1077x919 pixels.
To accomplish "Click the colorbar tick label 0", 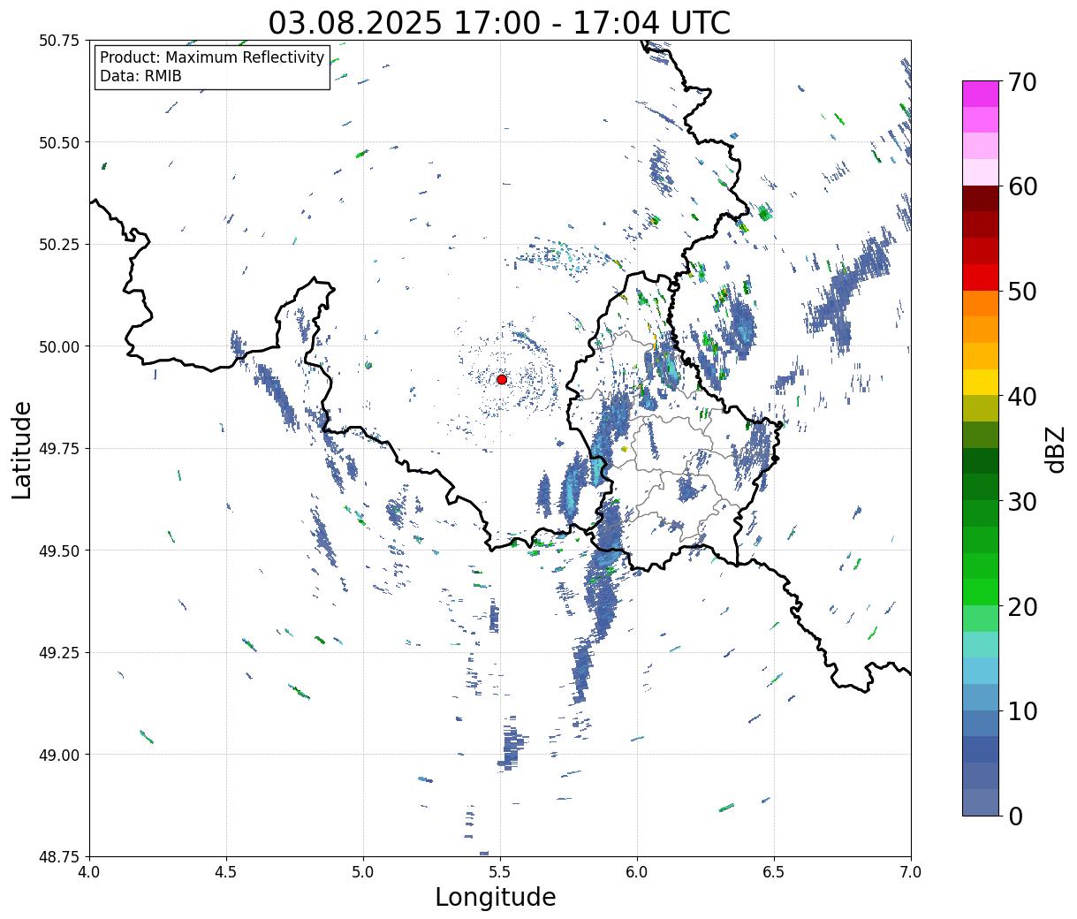I will click(1014, 816).
